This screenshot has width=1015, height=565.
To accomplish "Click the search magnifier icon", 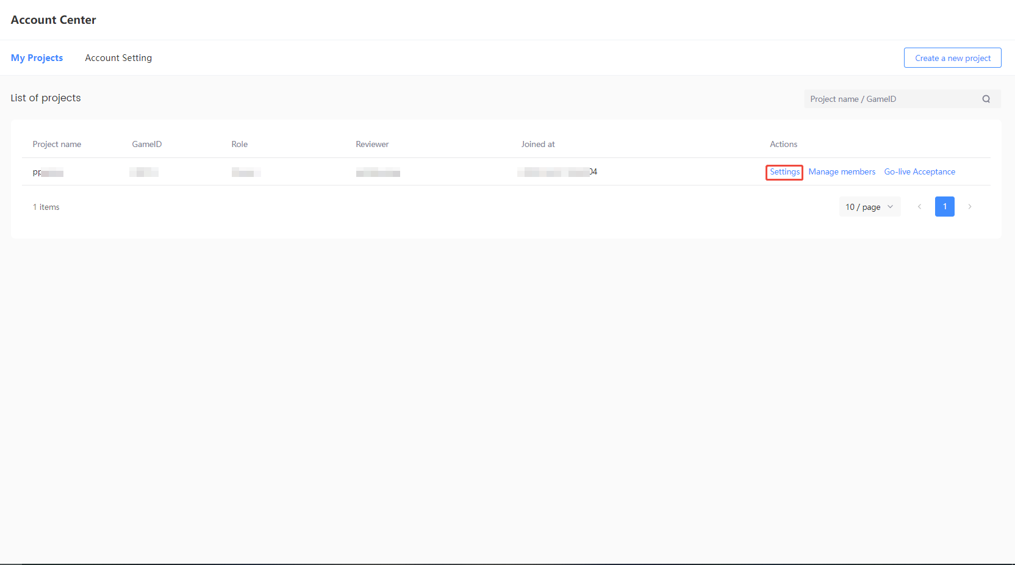I will (986, 99).
